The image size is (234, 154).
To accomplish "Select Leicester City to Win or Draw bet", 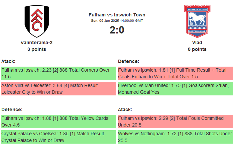I will click(58, 89).
